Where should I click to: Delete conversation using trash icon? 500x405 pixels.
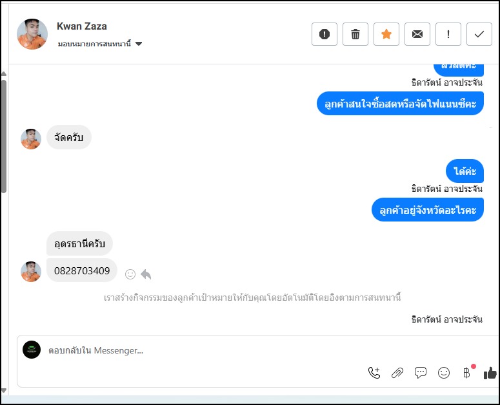[355, 34]
